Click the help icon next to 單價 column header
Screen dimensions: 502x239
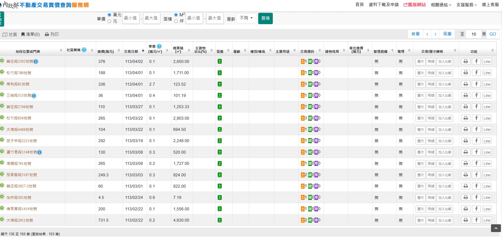pos(159,46)
